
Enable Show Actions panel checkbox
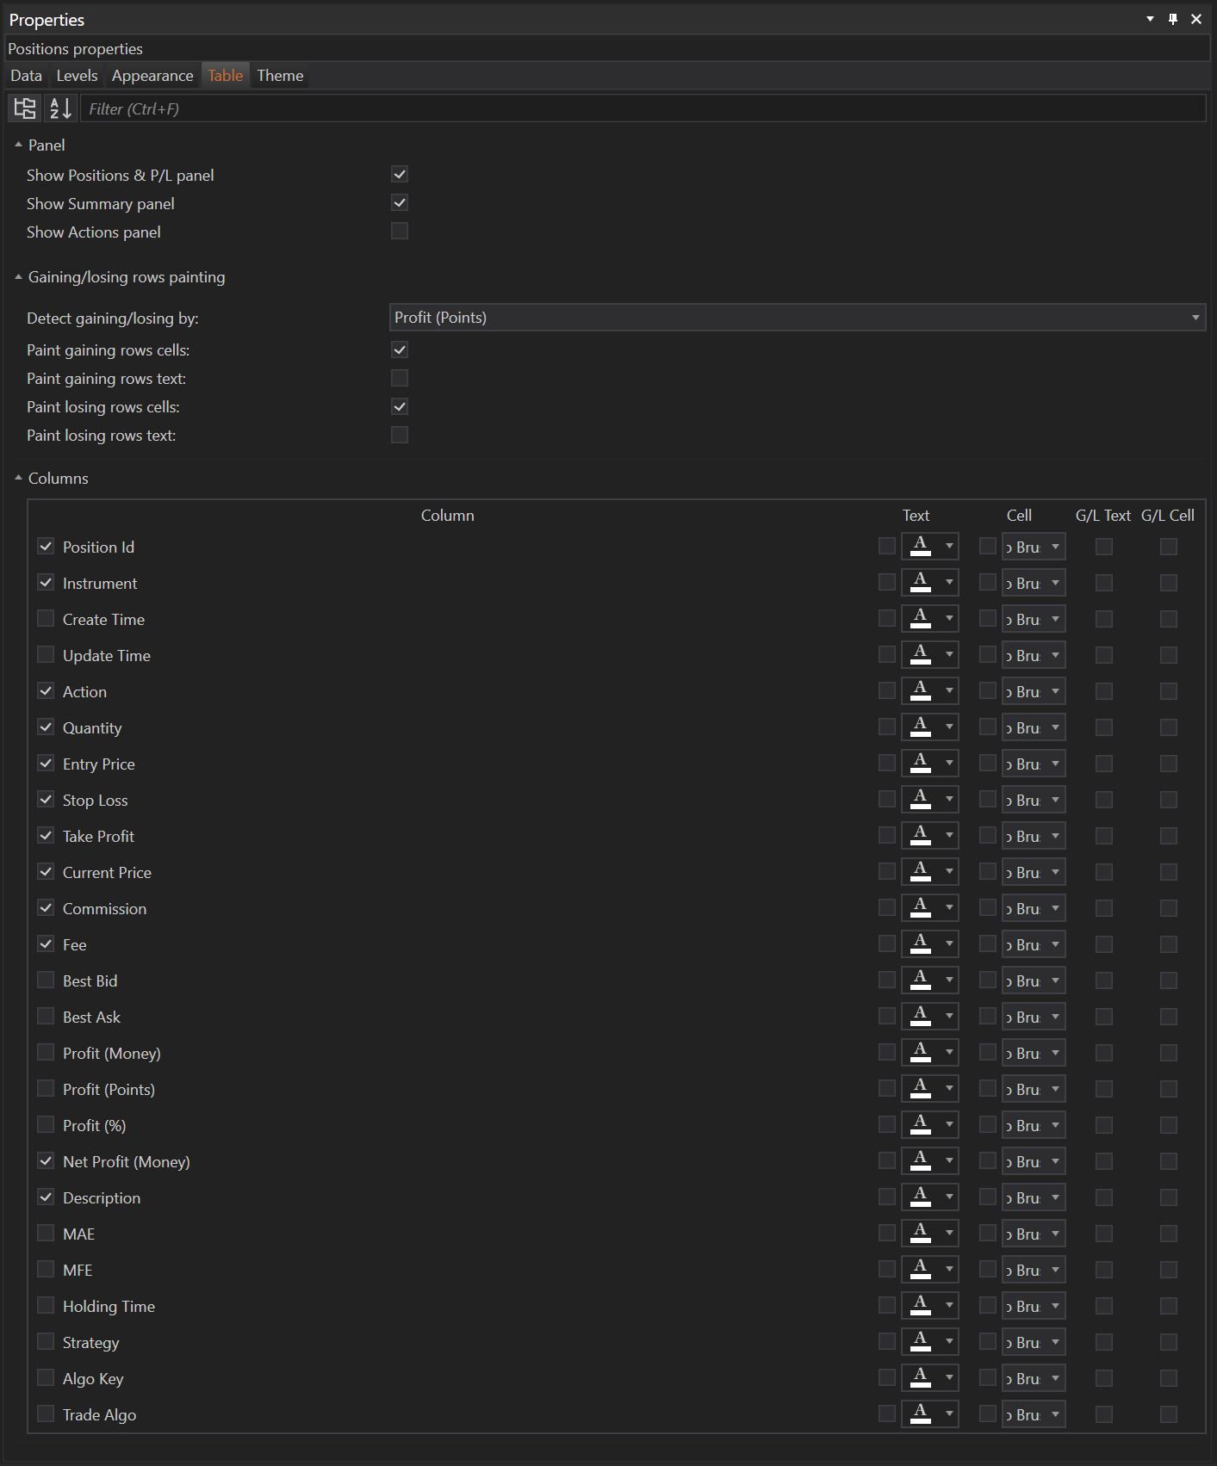[x=400, y=232]
